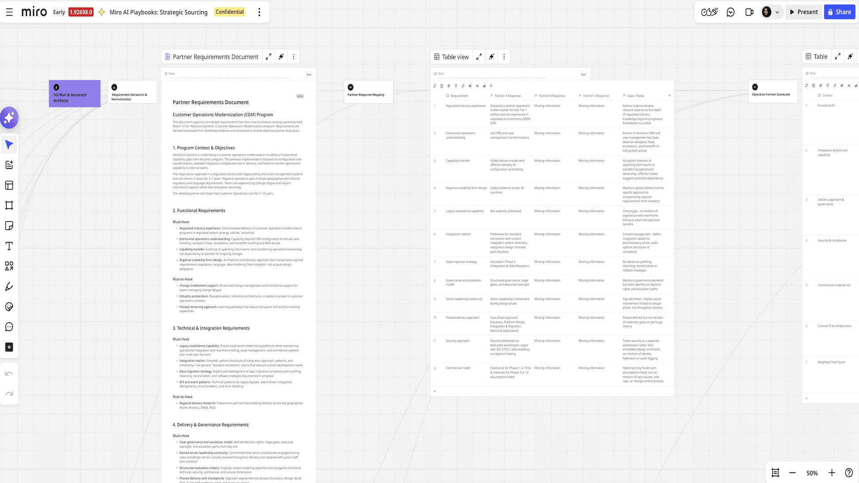
Task: Select the sticky note tool
Action: tap(9, 226)
